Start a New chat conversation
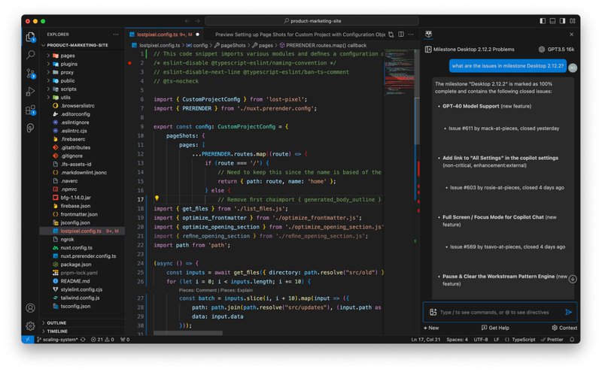The width and height of the screenshot is (602, 372). coord(431,328)
